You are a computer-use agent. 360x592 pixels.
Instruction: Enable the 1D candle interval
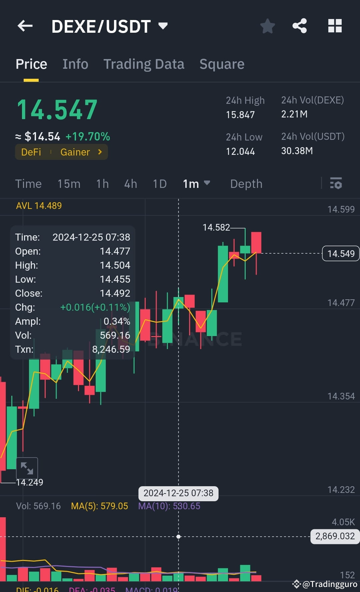[x=159, y=184]
